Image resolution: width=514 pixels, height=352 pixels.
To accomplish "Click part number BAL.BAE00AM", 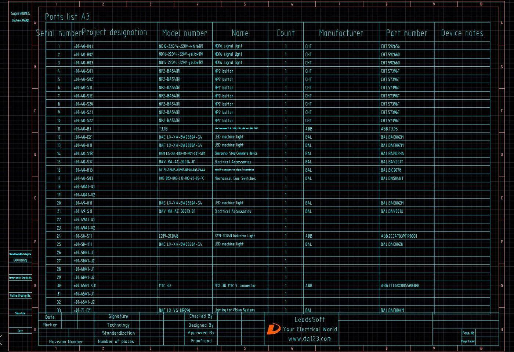I will [x=392, y=310].
